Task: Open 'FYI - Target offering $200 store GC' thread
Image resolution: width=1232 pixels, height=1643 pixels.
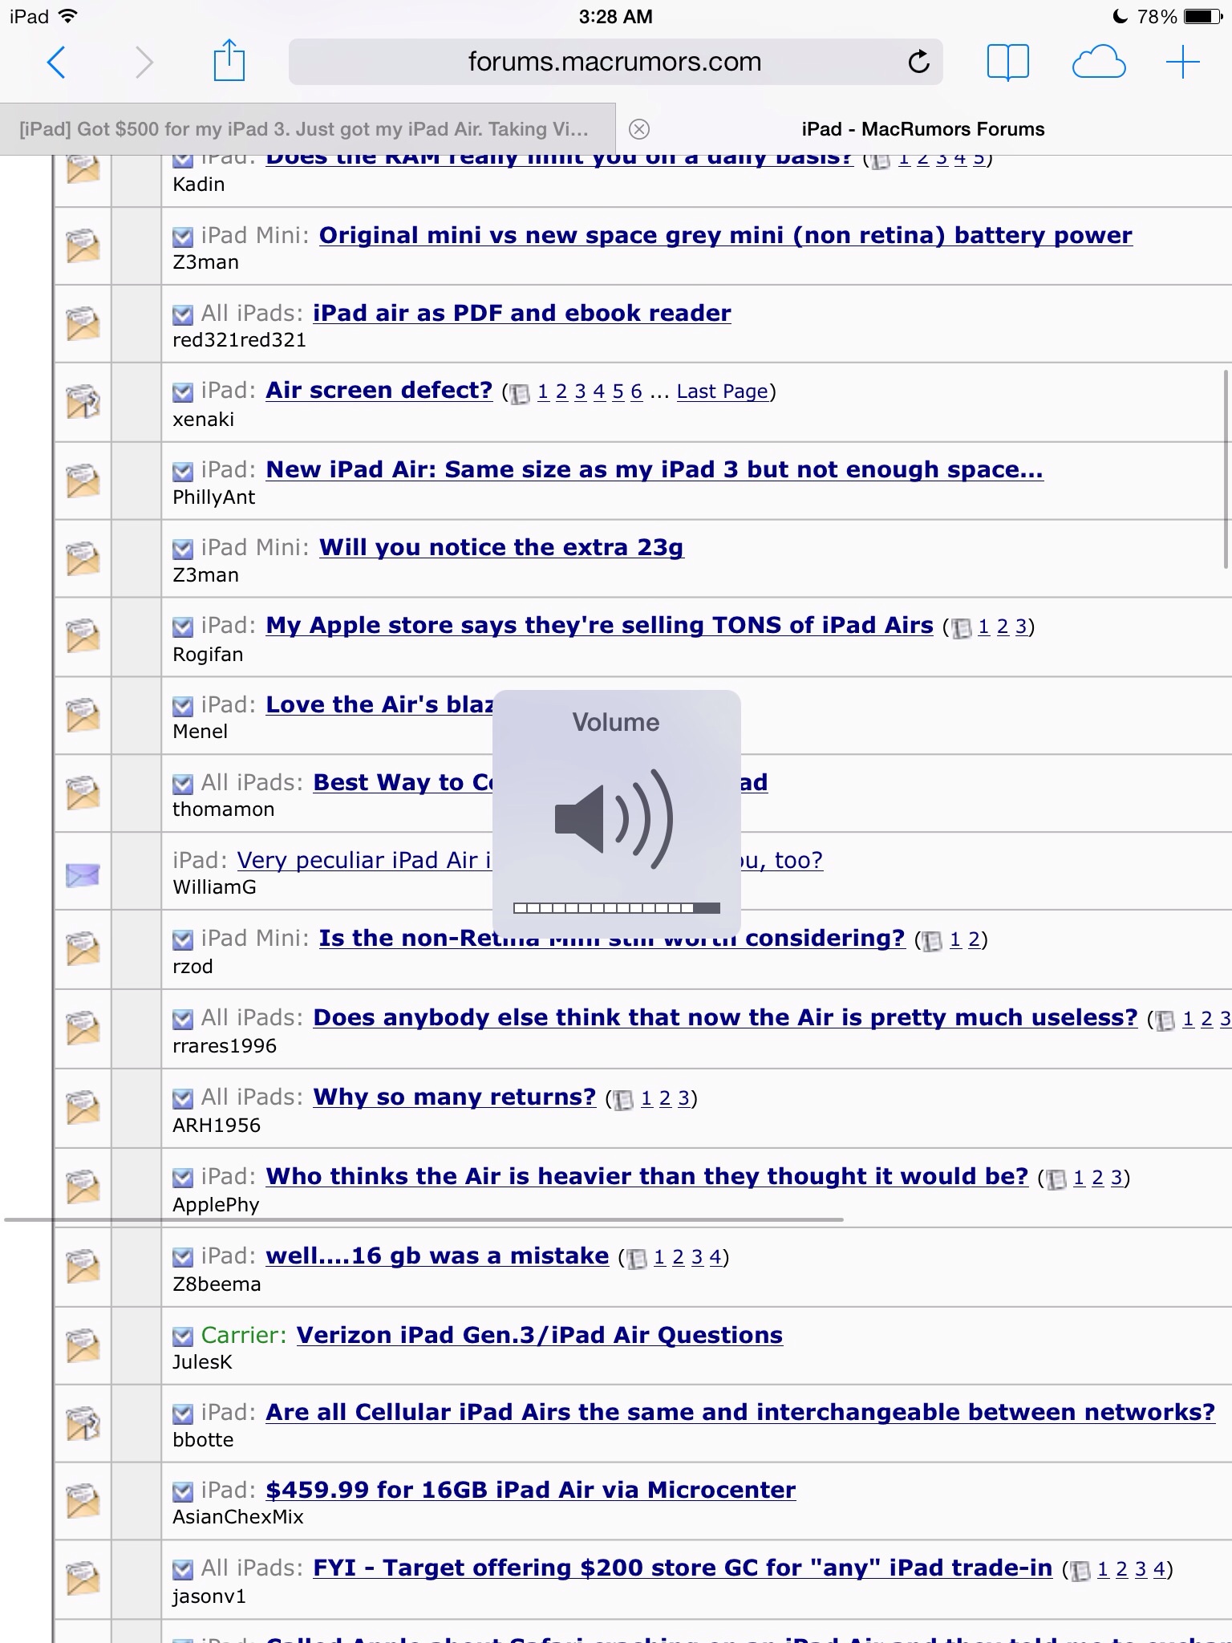Action: 683,1568
